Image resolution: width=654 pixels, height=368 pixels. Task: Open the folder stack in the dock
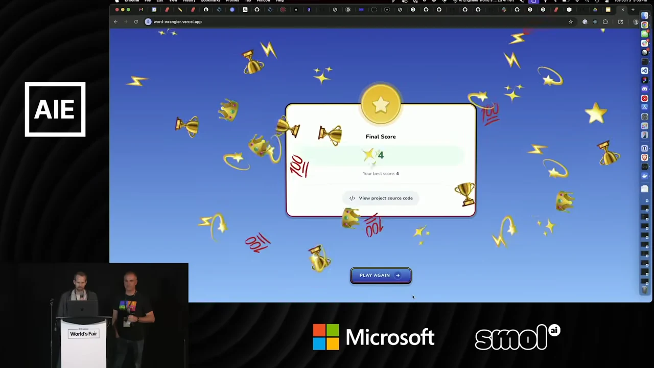point(645,189)
